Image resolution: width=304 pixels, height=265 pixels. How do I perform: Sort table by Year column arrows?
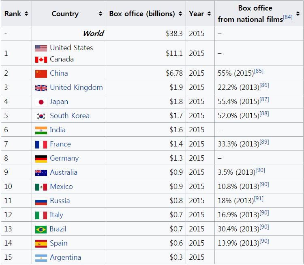209,14
